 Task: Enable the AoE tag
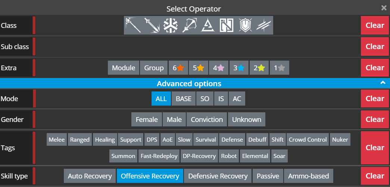coord(168,139)
